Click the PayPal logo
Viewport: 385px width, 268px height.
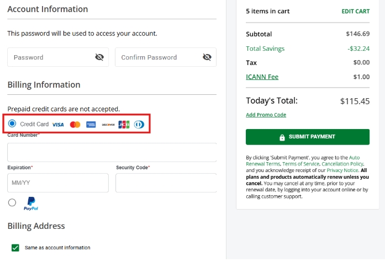point(31,204)
